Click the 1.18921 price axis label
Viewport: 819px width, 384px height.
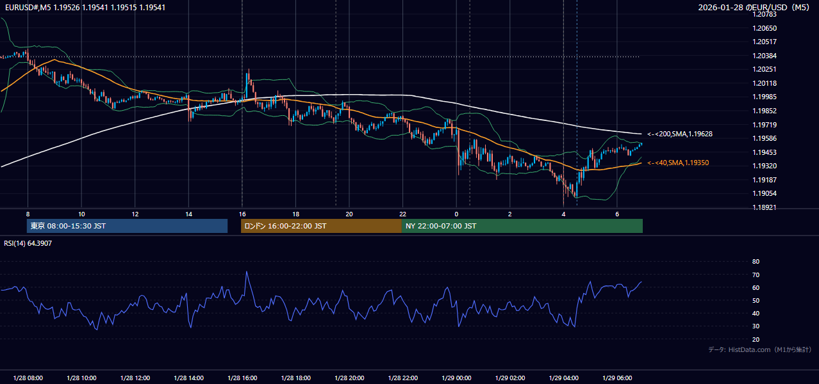765,207
